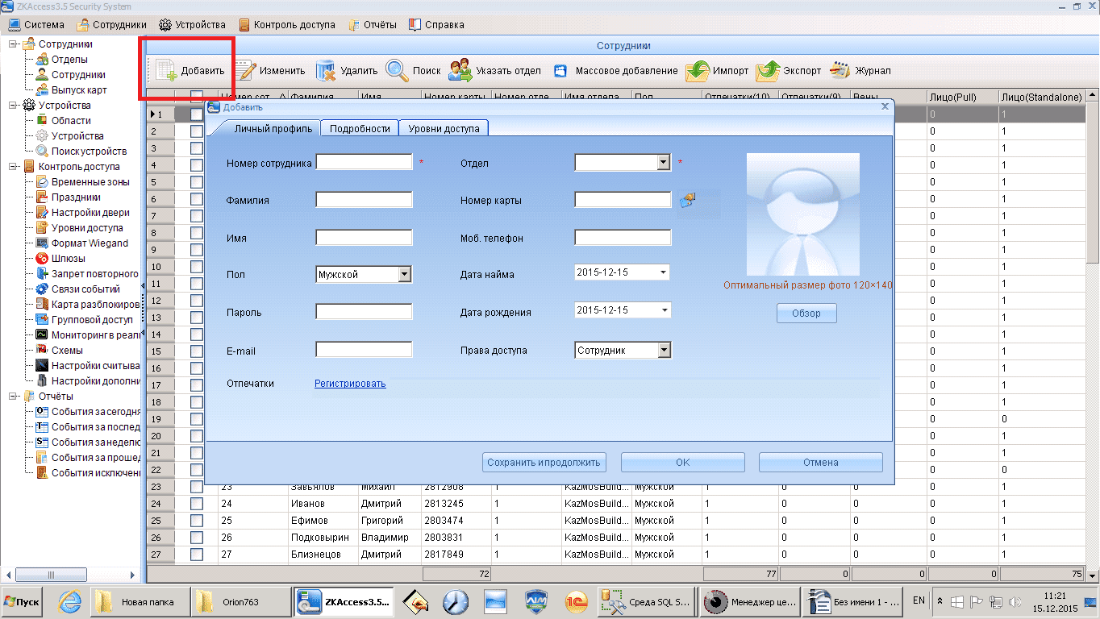
Task: Click the Импорт icon
Action: click(698, 71)
